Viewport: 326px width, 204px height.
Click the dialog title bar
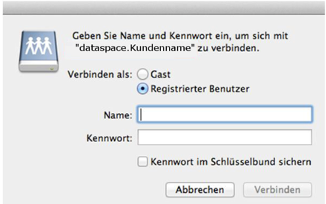click(164, 8)
